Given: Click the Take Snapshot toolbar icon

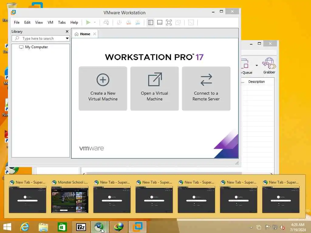Looking at the screenshot, I should tap(119, 22).
